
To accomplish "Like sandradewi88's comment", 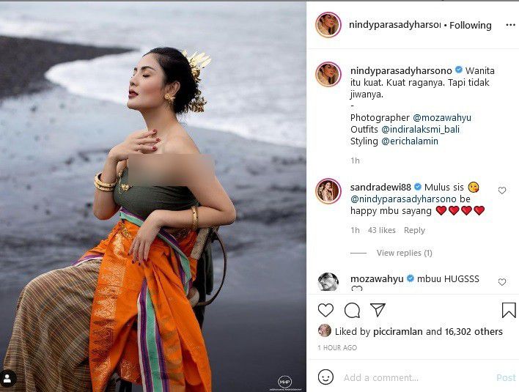I will click(x=502, y=191).
